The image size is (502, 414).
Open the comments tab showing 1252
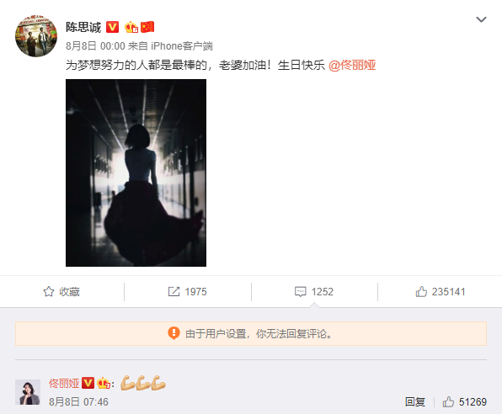(314, 291)
